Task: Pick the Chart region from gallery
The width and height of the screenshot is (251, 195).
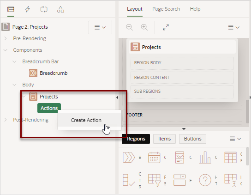Action: point(205,158)
